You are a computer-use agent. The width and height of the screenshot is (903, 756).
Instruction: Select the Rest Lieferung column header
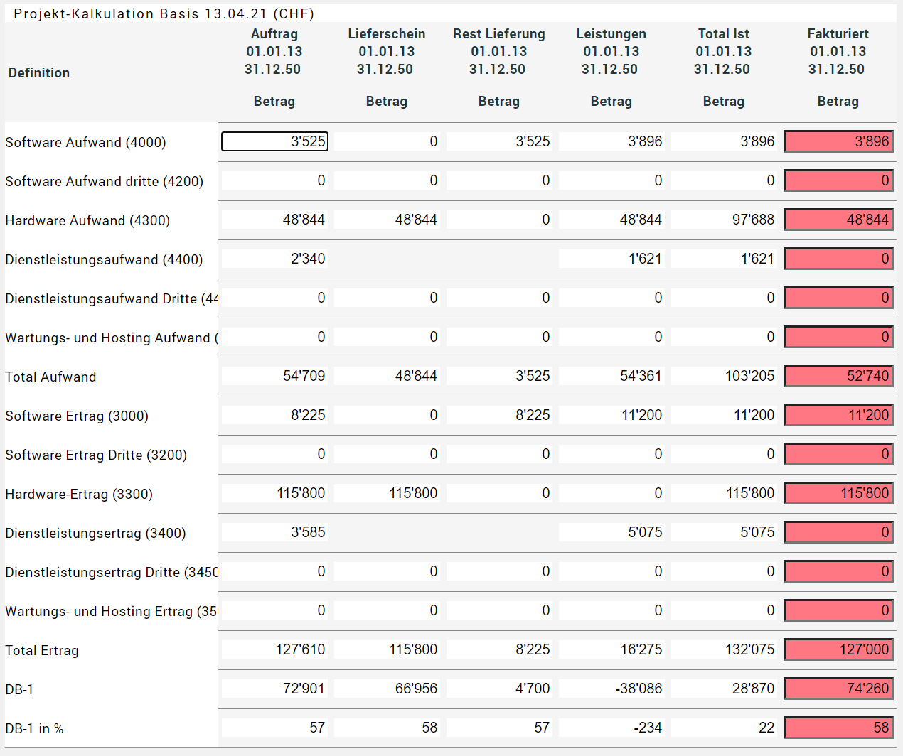pos(498,34)
